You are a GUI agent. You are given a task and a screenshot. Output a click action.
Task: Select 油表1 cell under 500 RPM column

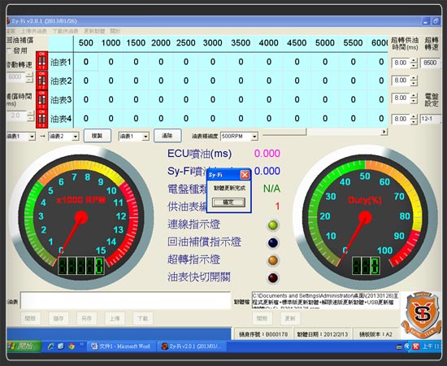pos(86,62)
